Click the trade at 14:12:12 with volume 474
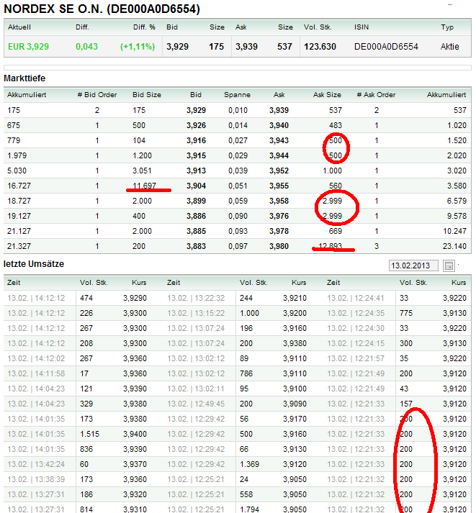The height and width of the screenshot is (513, 476). coord(86,298)
